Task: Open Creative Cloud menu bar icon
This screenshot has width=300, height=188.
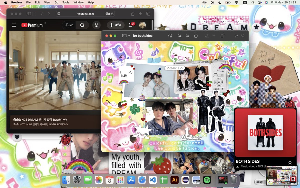Action: (x=204, y=2)
